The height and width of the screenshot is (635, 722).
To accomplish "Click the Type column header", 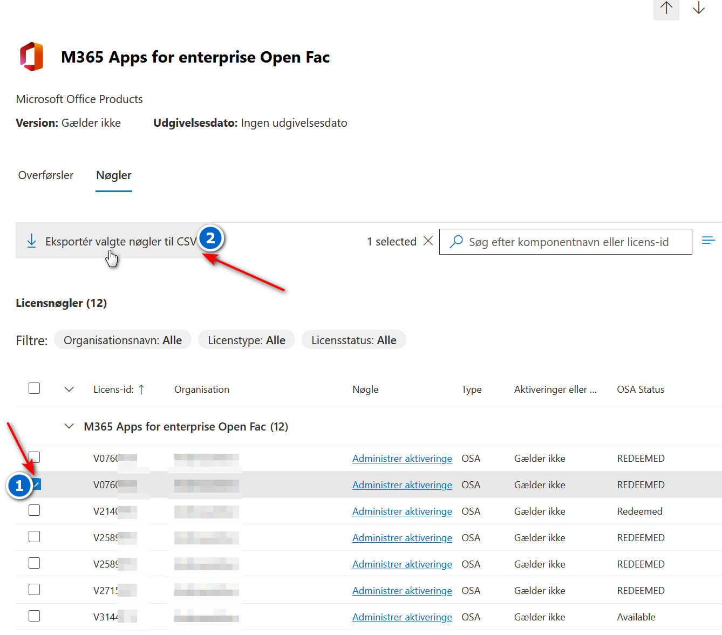I will (472, 390).
